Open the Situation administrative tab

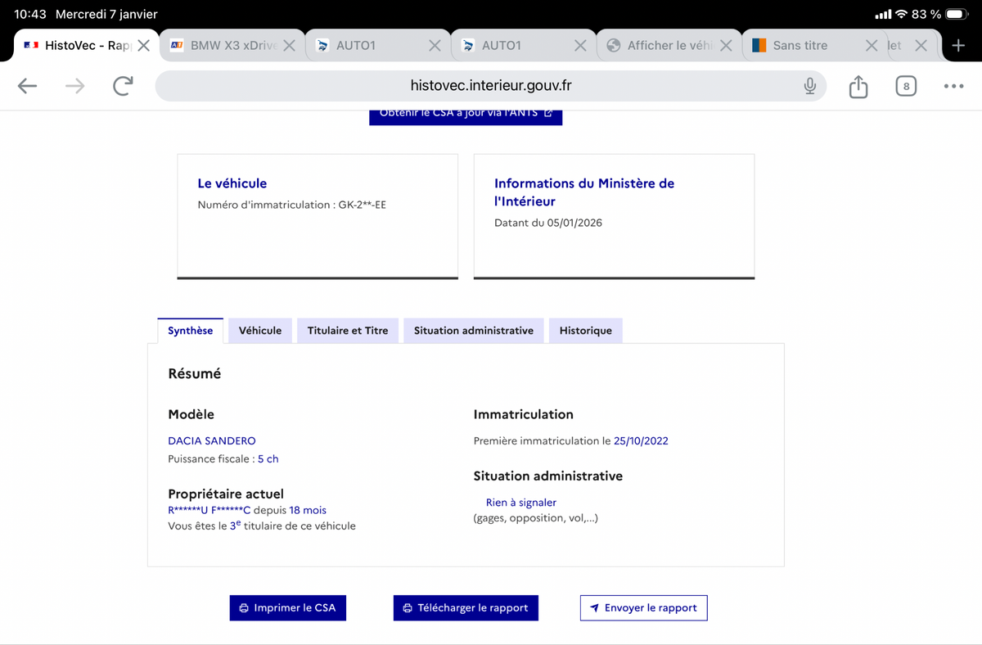coord(474,331)
